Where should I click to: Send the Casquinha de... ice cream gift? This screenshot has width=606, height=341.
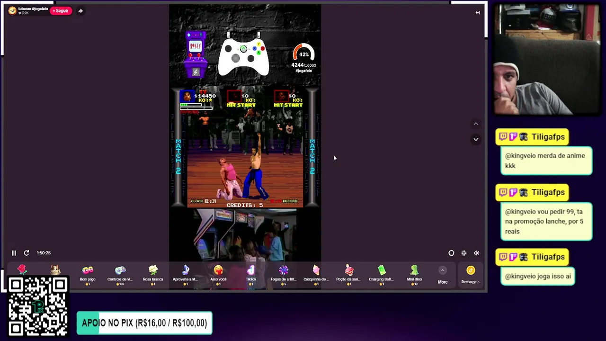(316, 274)
